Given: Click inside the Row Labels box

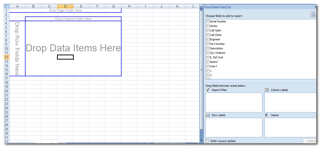Looking at the screenshot, I should coord(234,127).
